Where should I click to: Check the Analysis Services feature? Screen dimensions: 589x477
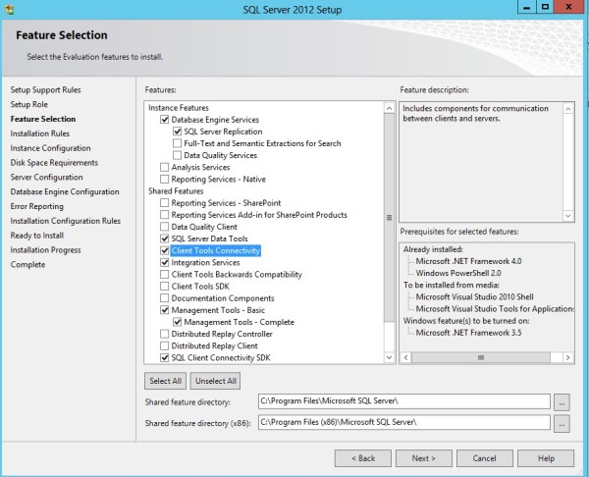[164, 167]
